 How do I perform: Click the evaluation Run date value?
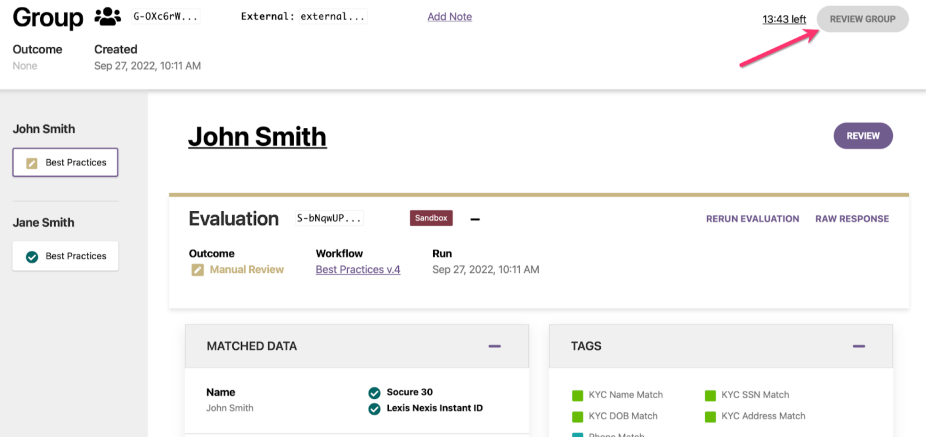pos(486,270)
